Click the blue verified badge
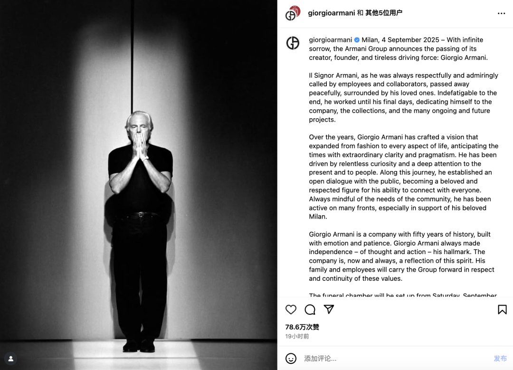Image resolution: width=513 pixels, height=370 pixels. [357, 40]
